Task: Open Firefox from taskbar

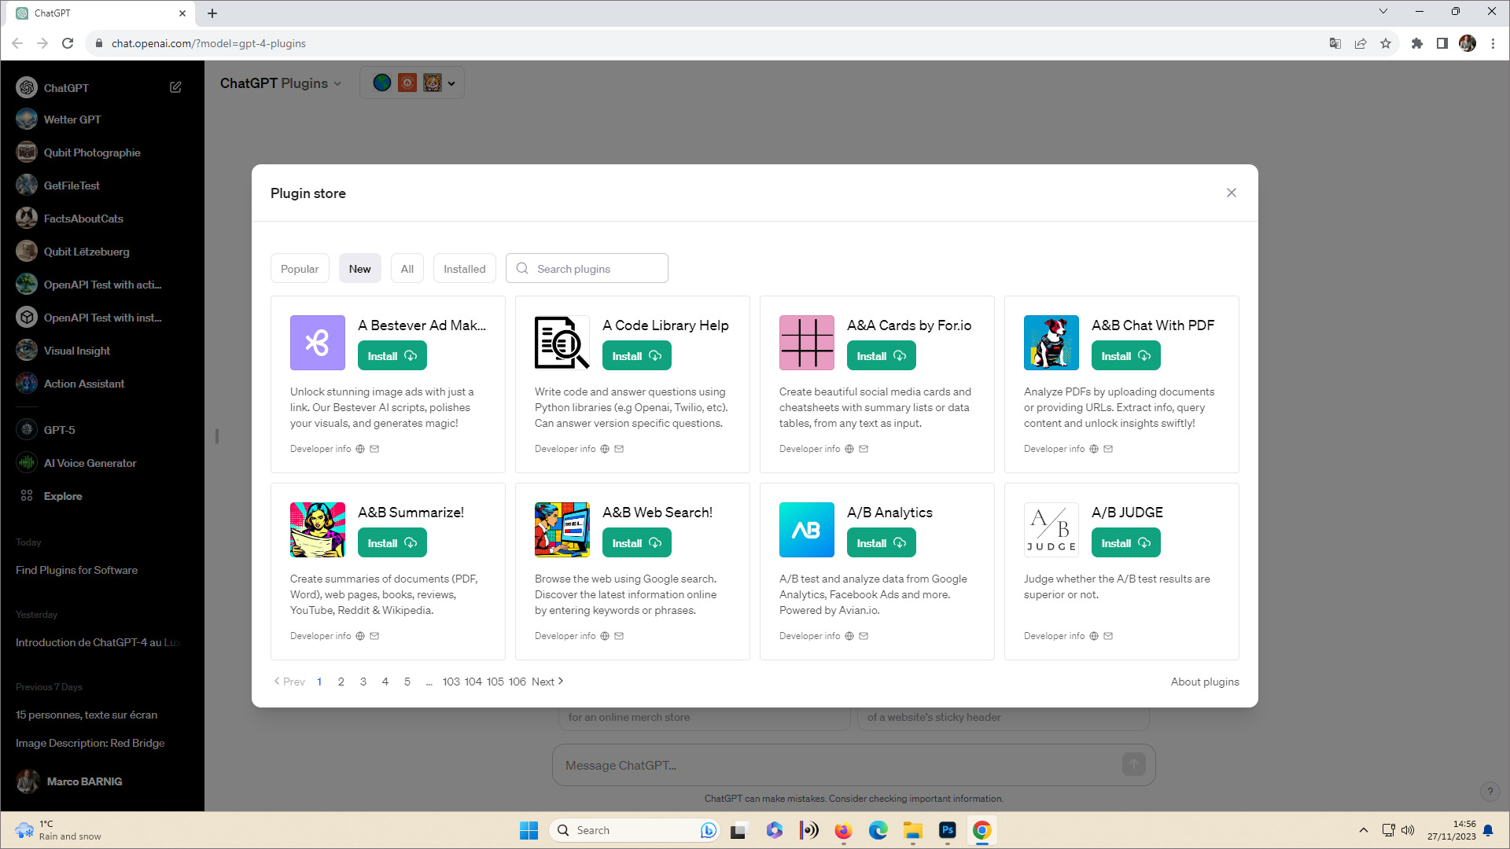Action: (x=843, y=830)
